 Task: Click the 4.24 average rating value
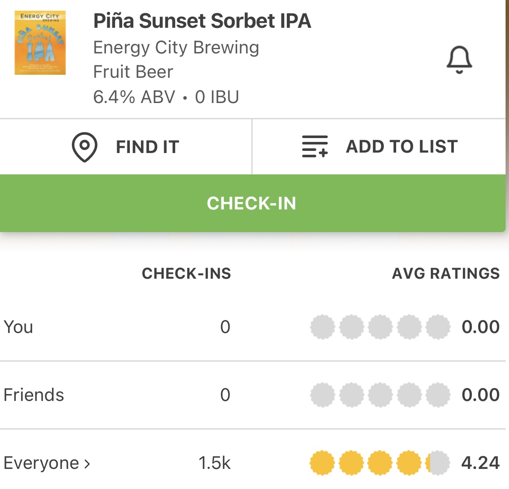click(x=480, y=463)
